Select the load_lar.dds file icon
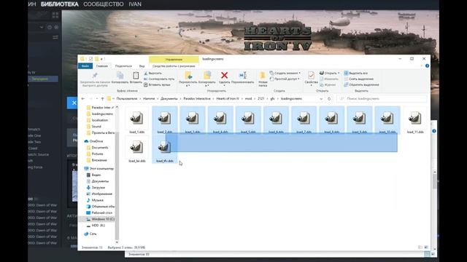This screenshot has height=262, width=467. [x=136, y=147]
